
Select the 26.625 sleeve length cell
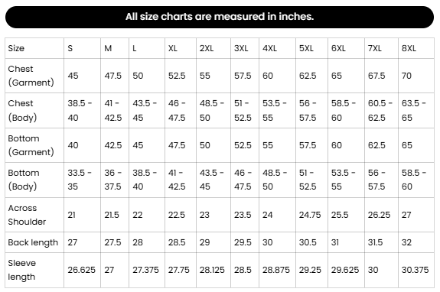point(82,270)
